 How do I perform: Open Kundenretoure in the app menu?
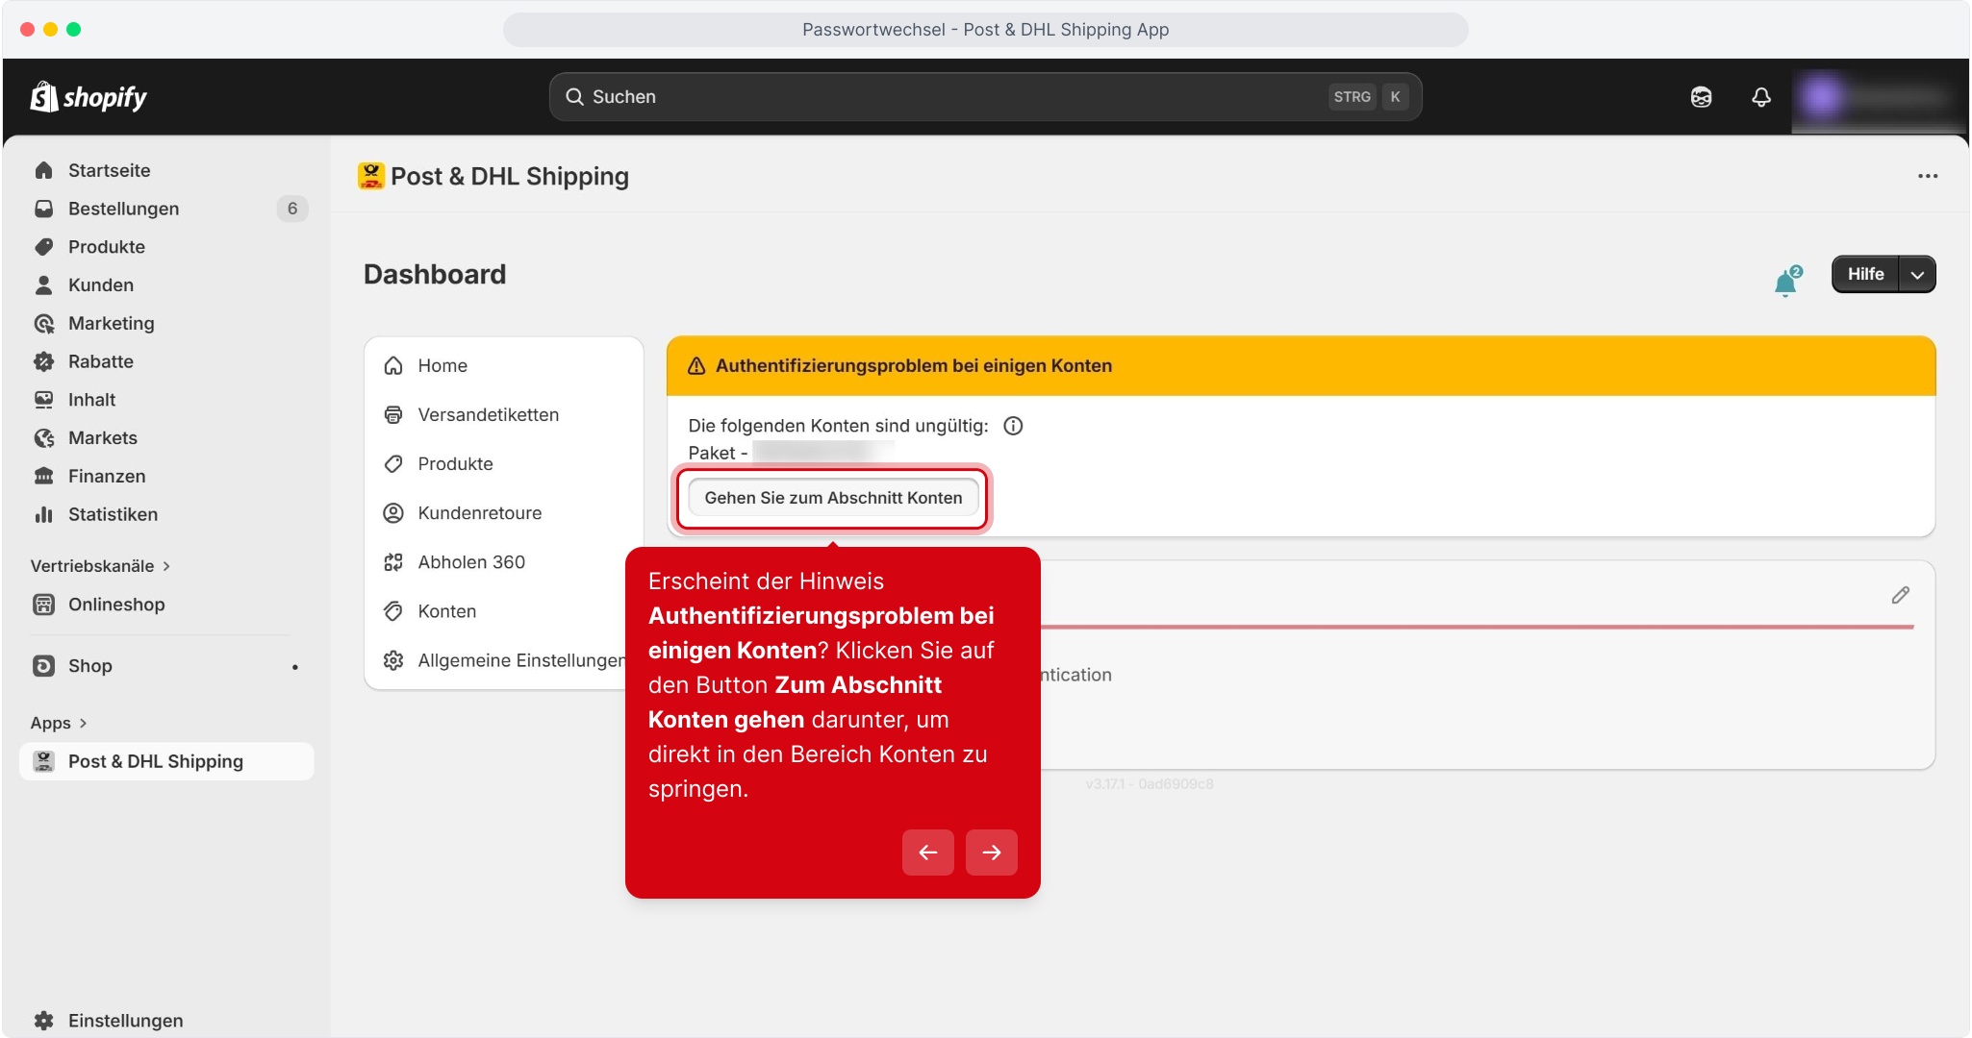click(504, 513)
